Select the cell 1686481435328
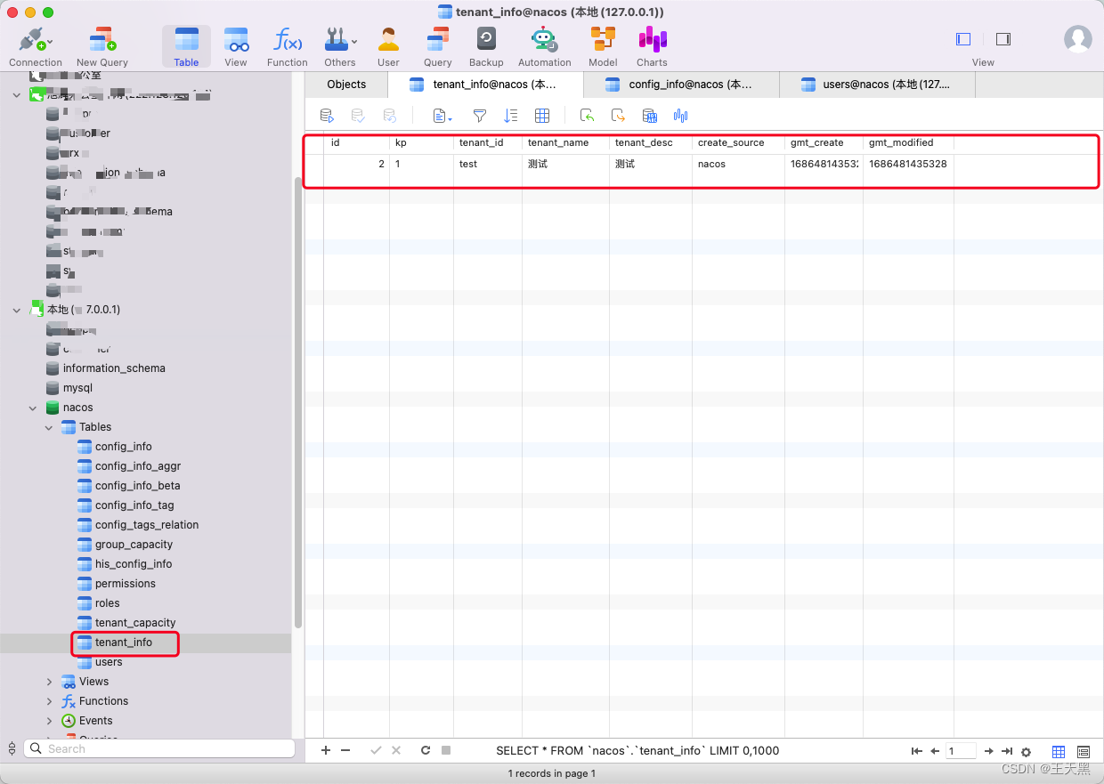 pos(908,164)
